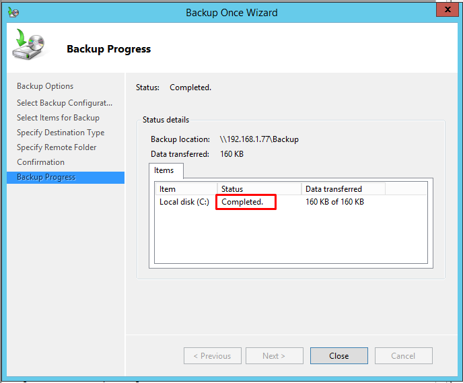Open the Specify Remote Folder step
Viewport: 463px width, 383px height.
tap(57, 147)
